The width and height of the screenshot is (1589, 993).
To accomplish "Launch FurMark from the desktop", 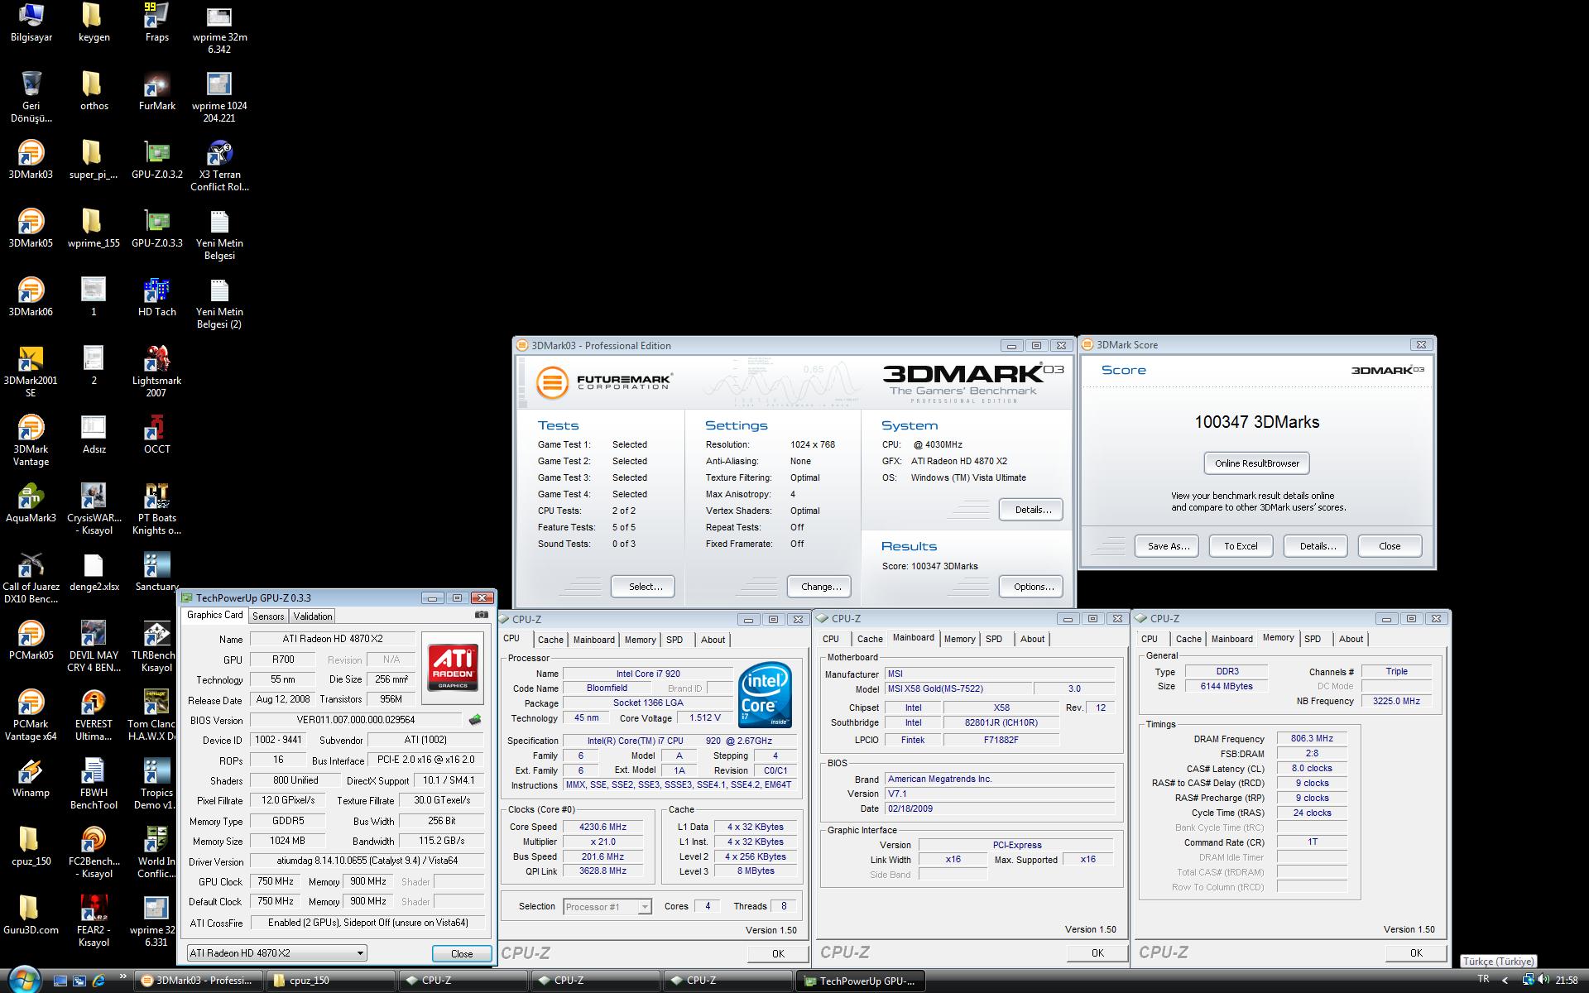I will [156, 91].
